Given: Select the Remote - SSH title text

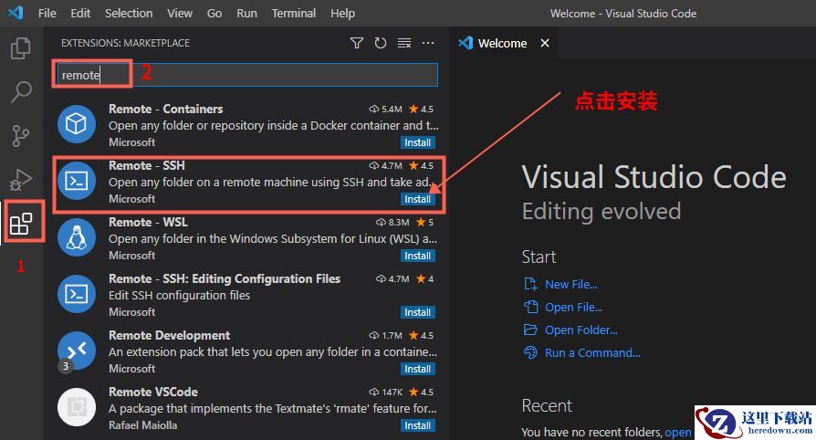Looking at the screenshot, I should pos(147,165).
